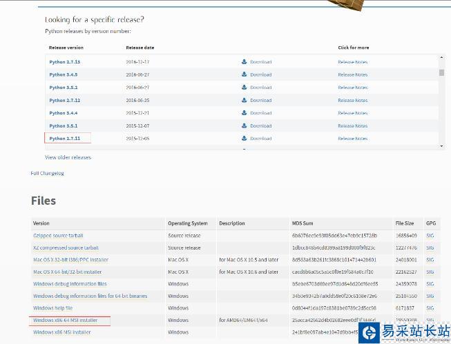Open SIG for 64-bit debug information files
This screenshot has height=344, width=451.
pos(430,296)
